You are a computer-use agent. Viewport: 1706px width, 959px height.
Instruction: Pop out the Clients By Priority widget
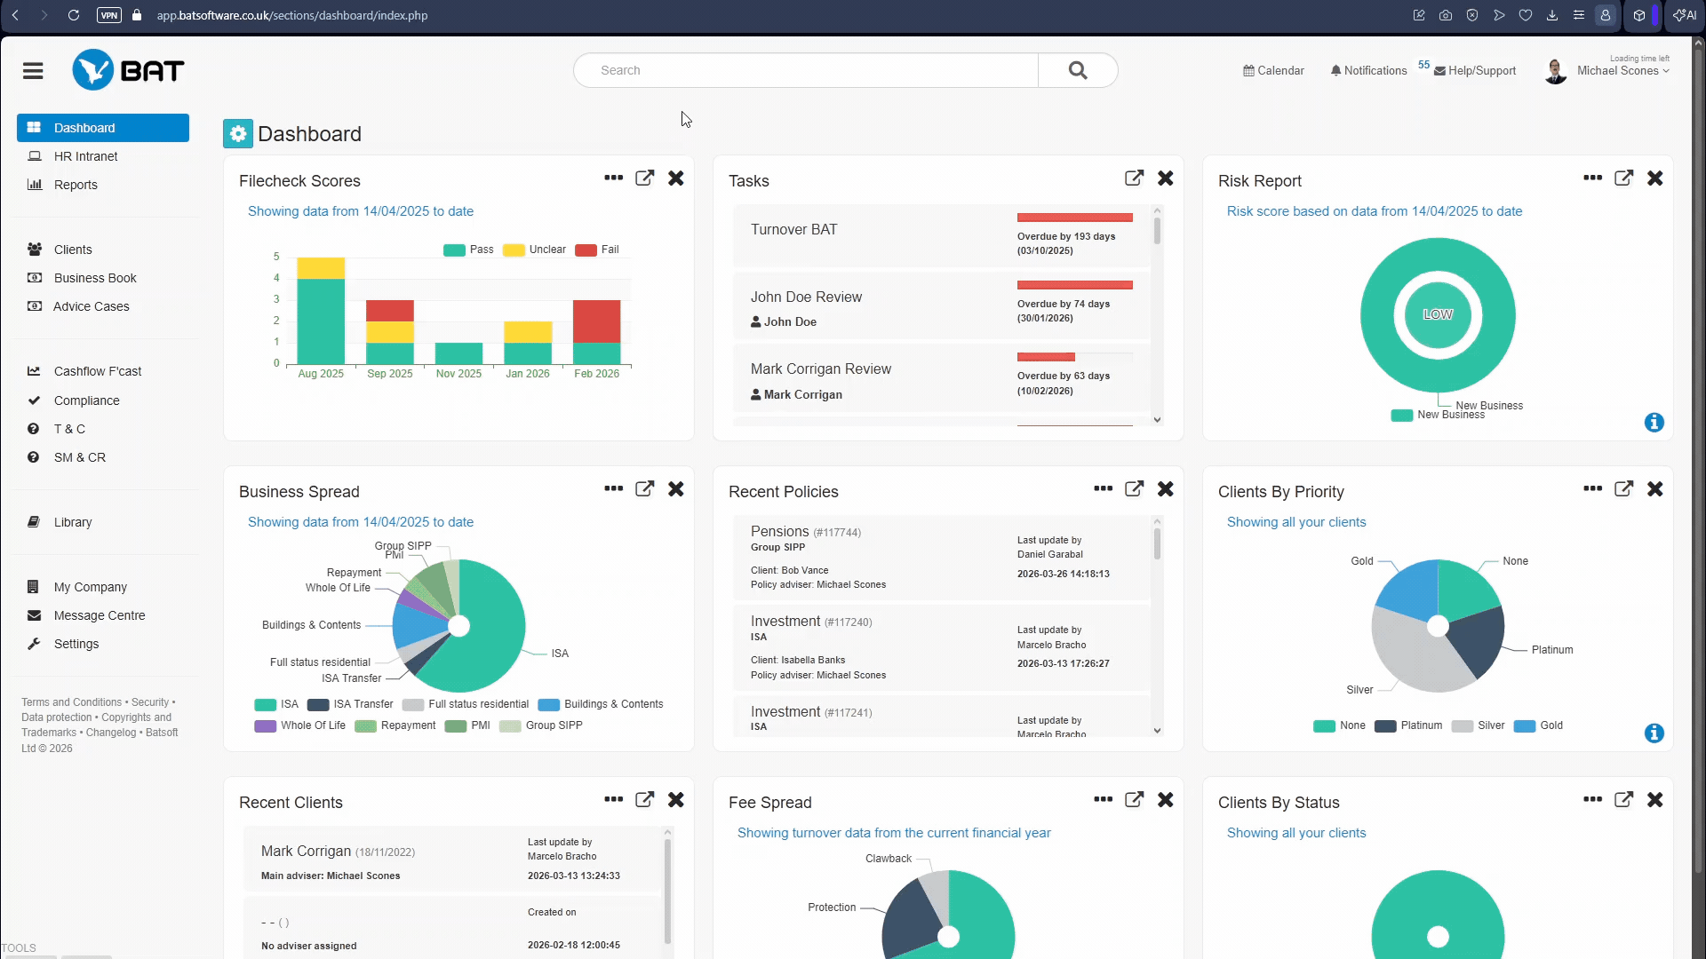click(1623, 489)
